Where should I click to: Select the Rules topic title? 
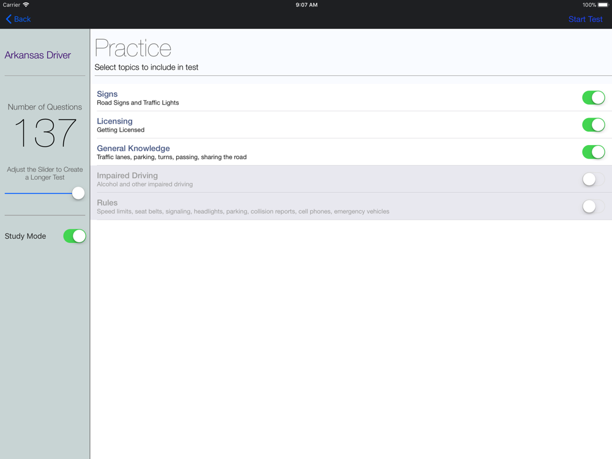(107, 203)
